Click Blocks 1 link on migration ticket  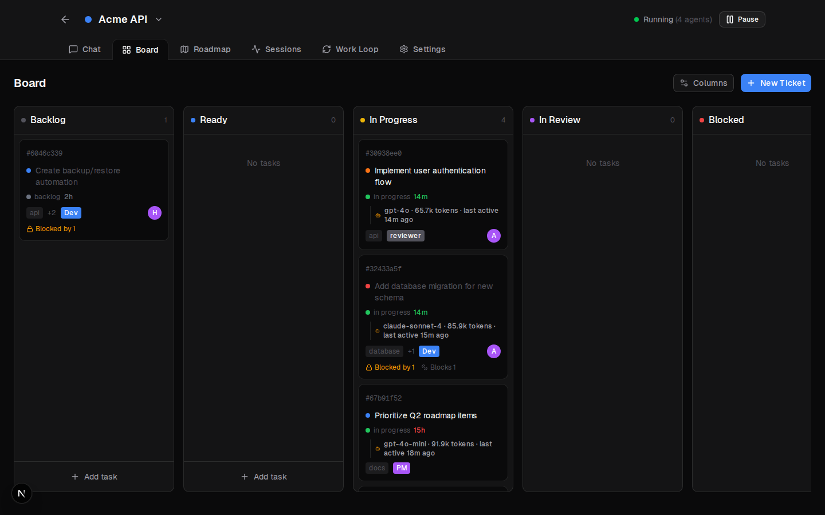[x=439, y=367]
